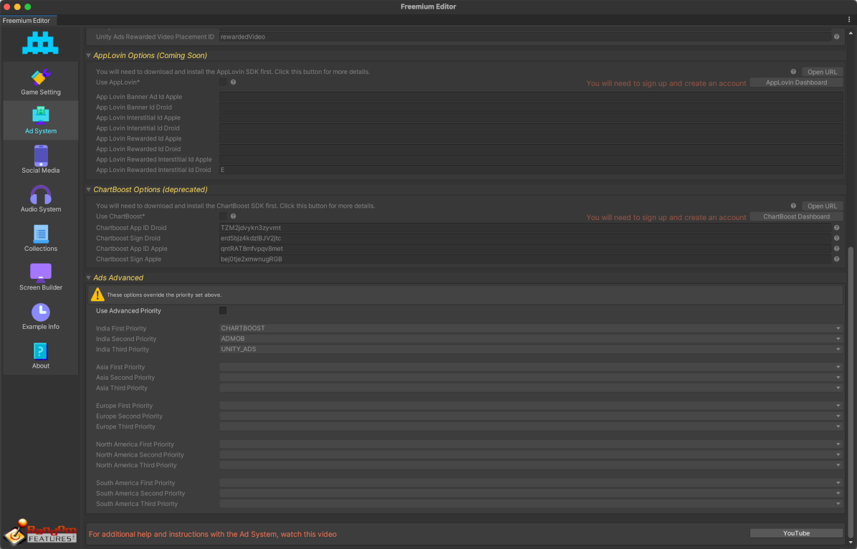The width and height of the screenshot is (857, 549).
Task: Check the Use Advanced Priority box
Action: [x=223, y=311]
